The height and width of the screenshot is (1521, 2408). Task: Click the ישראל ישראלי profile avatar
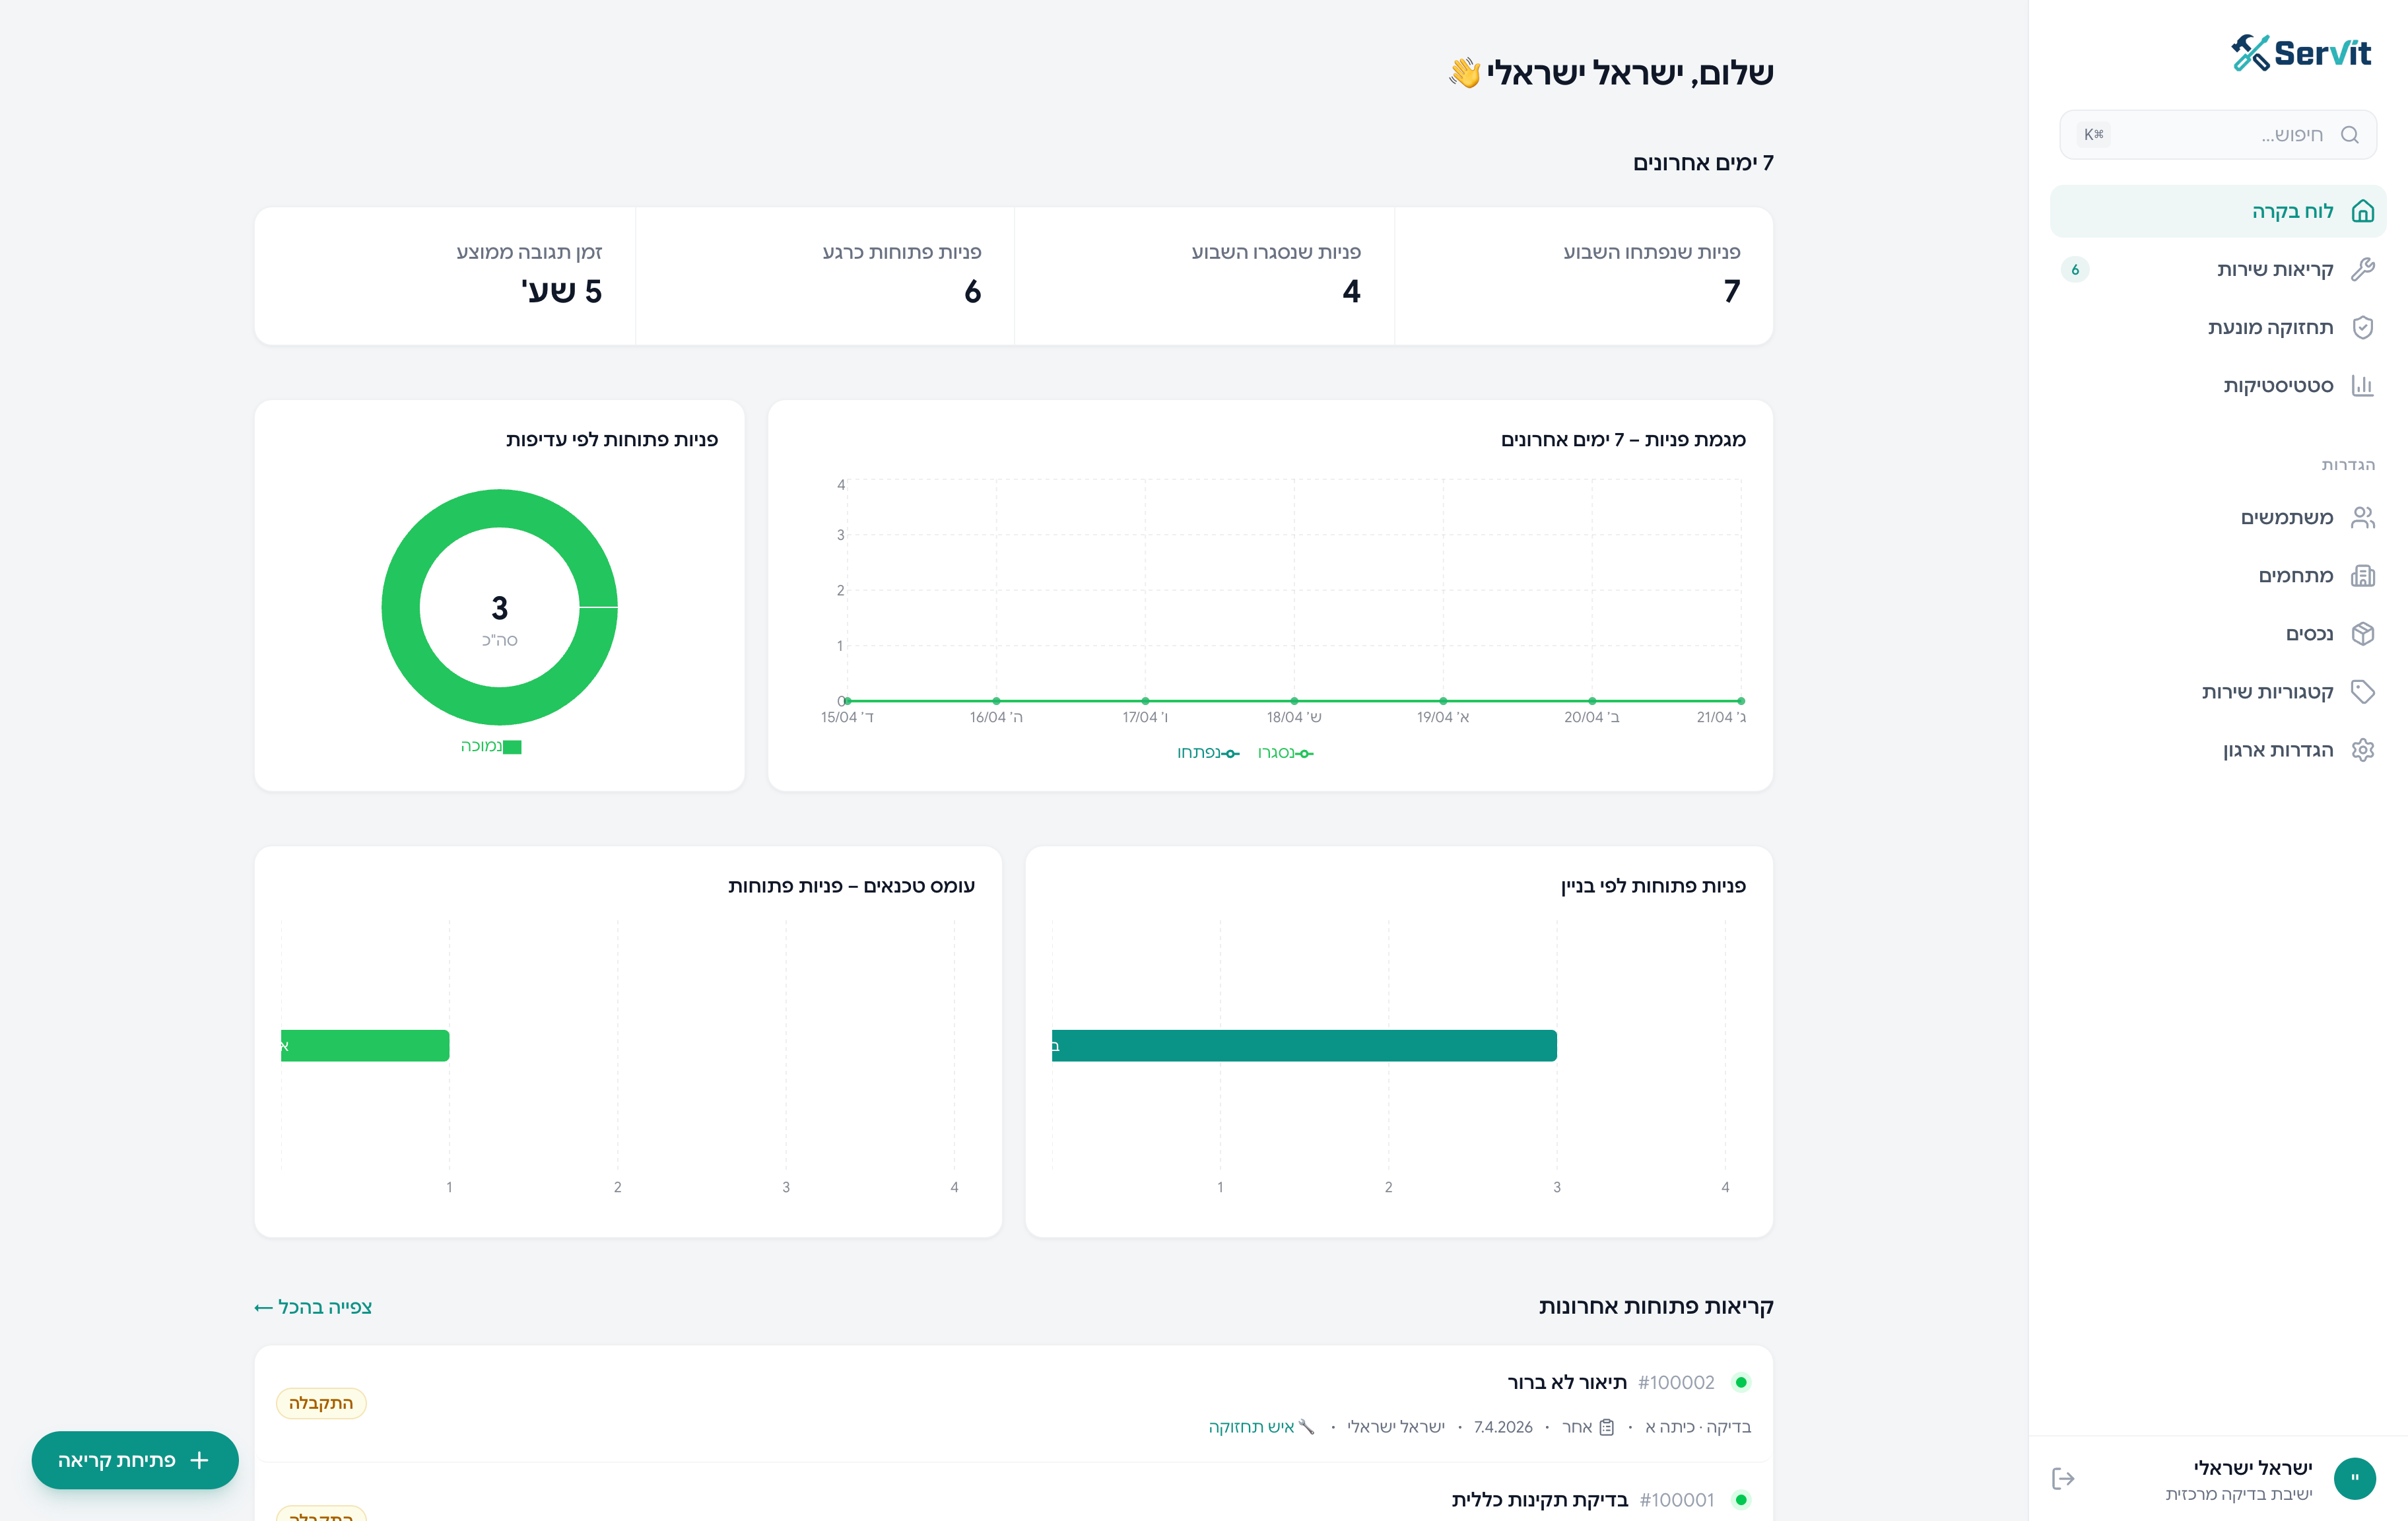[2355, 1478]
